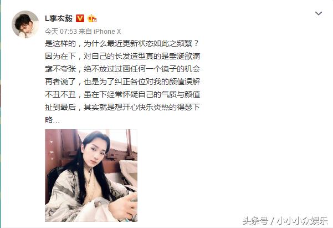Image resolution: width=333 pixels, height=228 pixels.
Task: Click the line starting 再者说了
Action: 122,82
